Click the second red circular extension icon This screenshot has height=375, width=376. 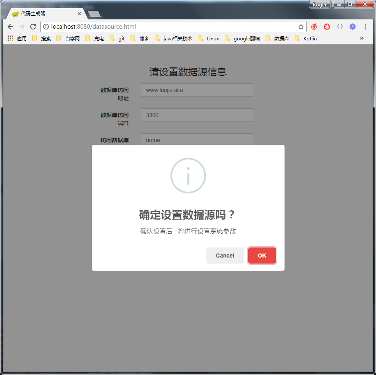(x=326, y=27)
